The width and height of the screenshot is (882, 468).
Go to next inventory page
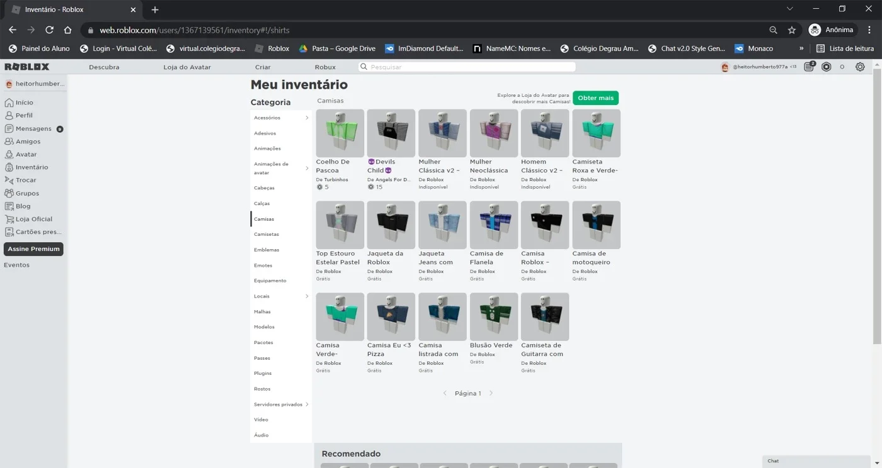click(491, 393)
